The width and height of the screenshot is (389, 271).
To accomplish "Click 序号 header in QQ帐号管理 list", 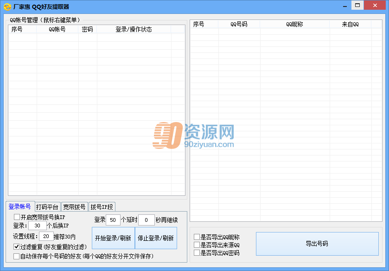I will (23, 29).
